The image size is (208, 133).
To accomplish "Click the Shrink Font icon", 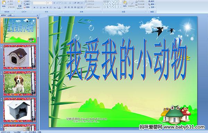I will coord(57,3).
